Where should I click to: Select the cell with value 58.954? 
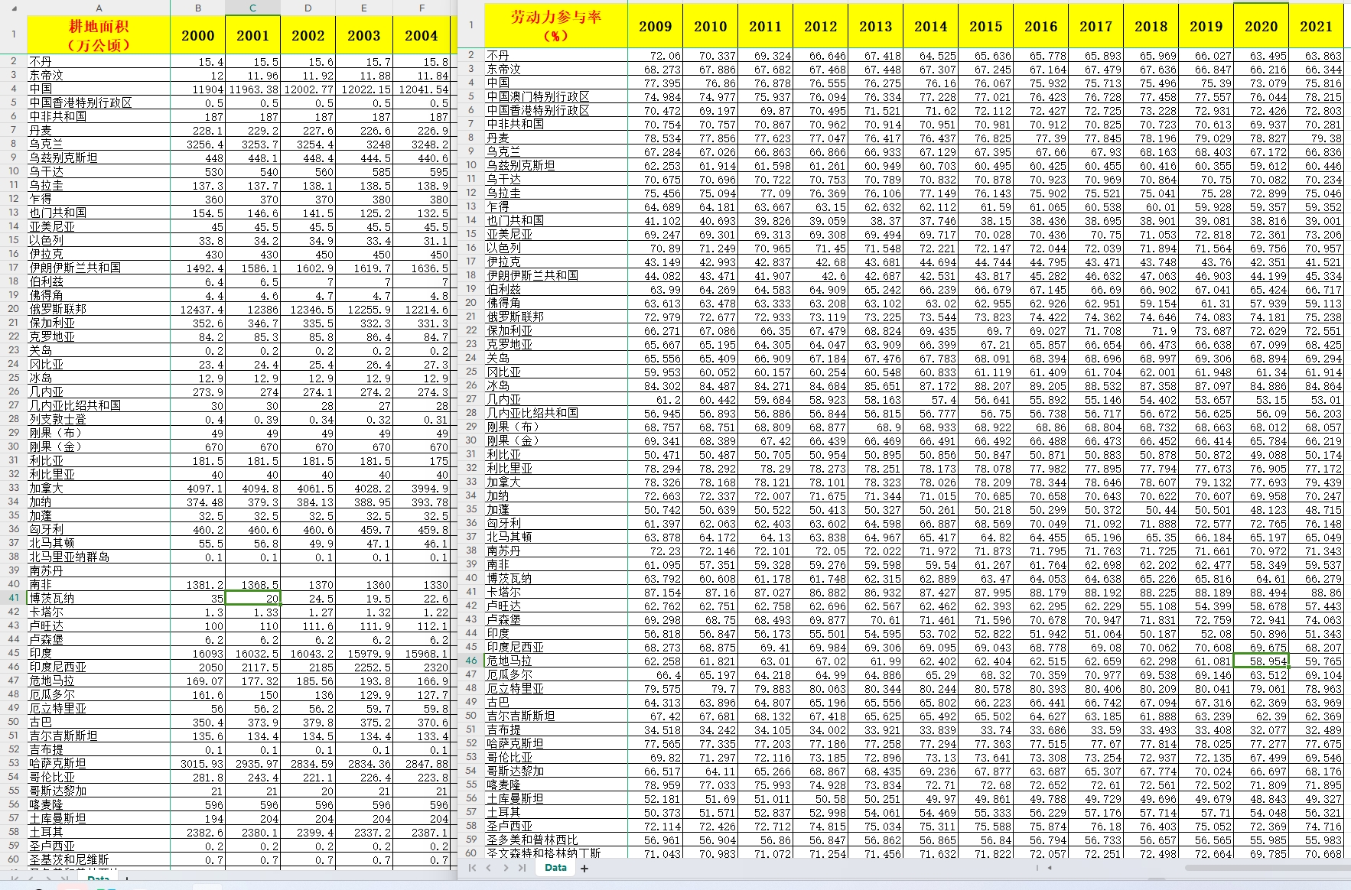(x=1261, y=661)
